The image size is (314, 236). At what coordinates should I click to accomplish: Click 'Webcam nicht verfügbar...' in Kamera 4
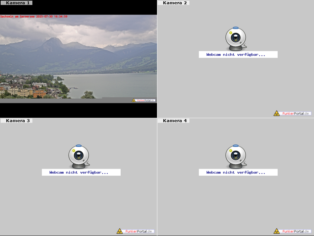coord(238,172)
